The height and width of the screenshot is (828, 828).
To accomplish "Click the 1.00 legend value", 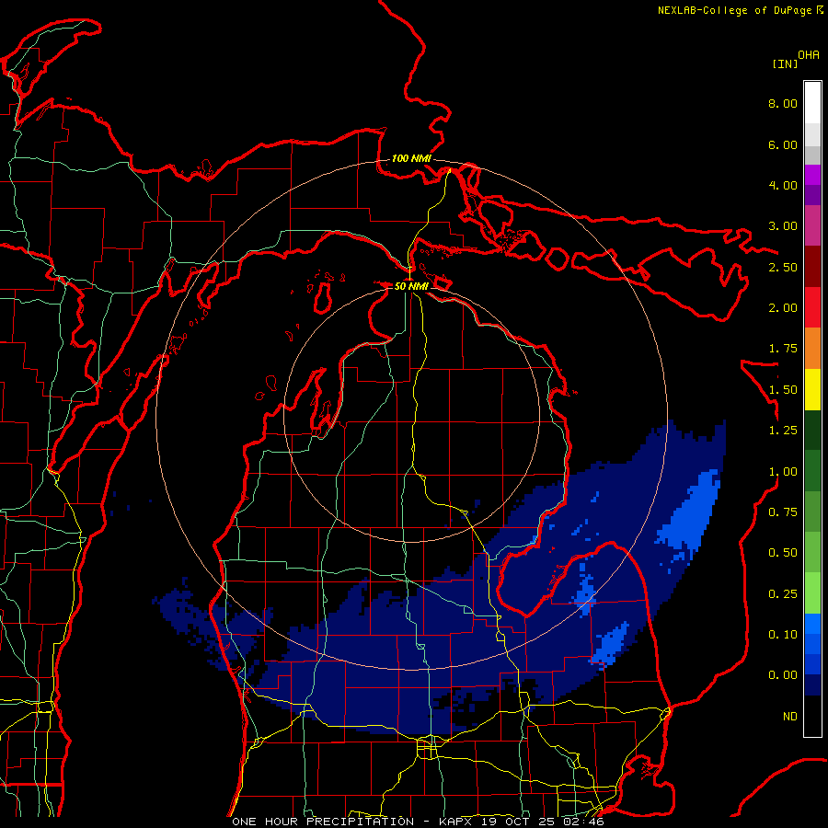I will (783, 472).
